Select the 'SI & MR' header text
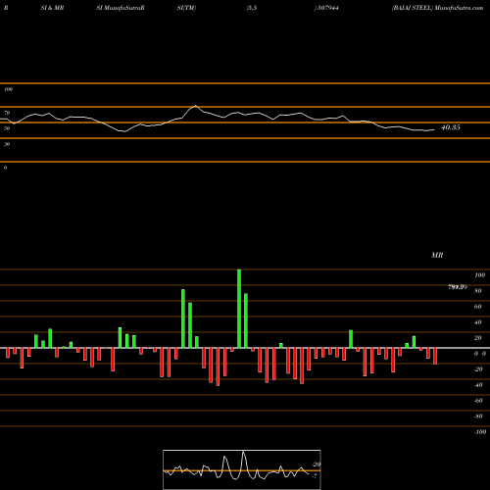 (x=52, y=8)
